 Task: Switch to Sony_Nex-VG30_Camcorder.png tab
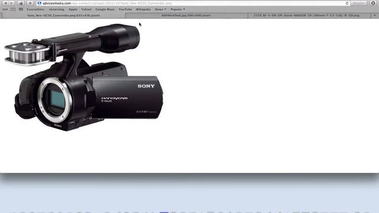pyautogui.click(x=63, y=15)
